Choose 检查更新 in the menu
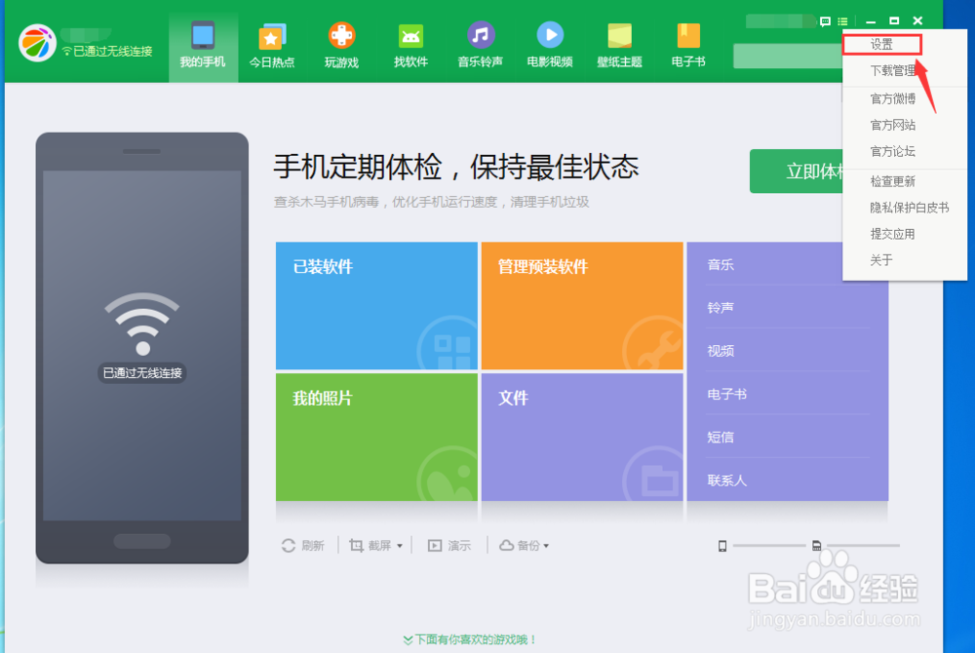975x653 pixels. [905, 181]
